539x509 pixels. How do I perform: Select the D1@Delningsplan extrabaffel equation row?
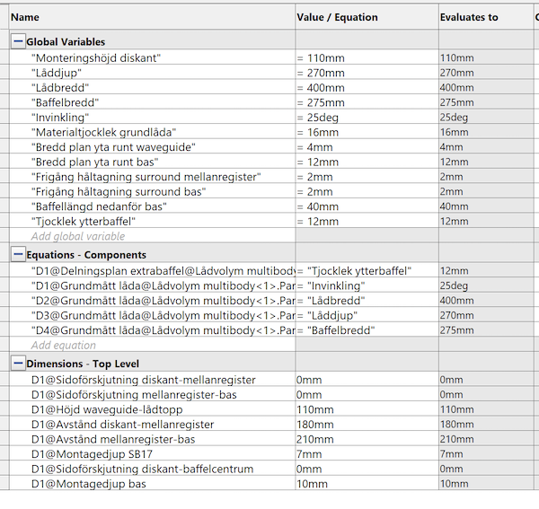pyautogui.click(x=162, y=270)
